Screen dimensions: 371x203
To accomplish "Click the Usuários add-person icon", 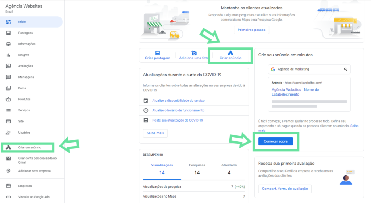I will [x=8, y=132].
